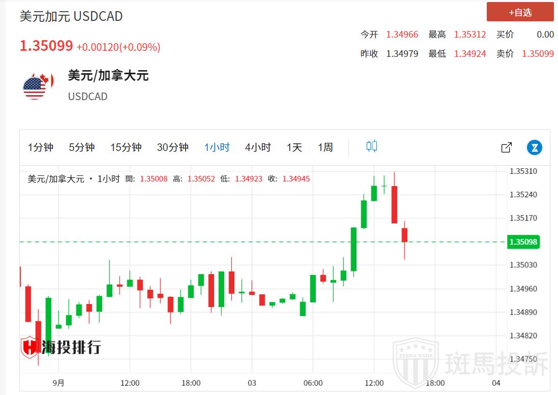Select the 1小时 timeframe tab
Viewport: 558px width, 395px height.
(x=217, y=147)
